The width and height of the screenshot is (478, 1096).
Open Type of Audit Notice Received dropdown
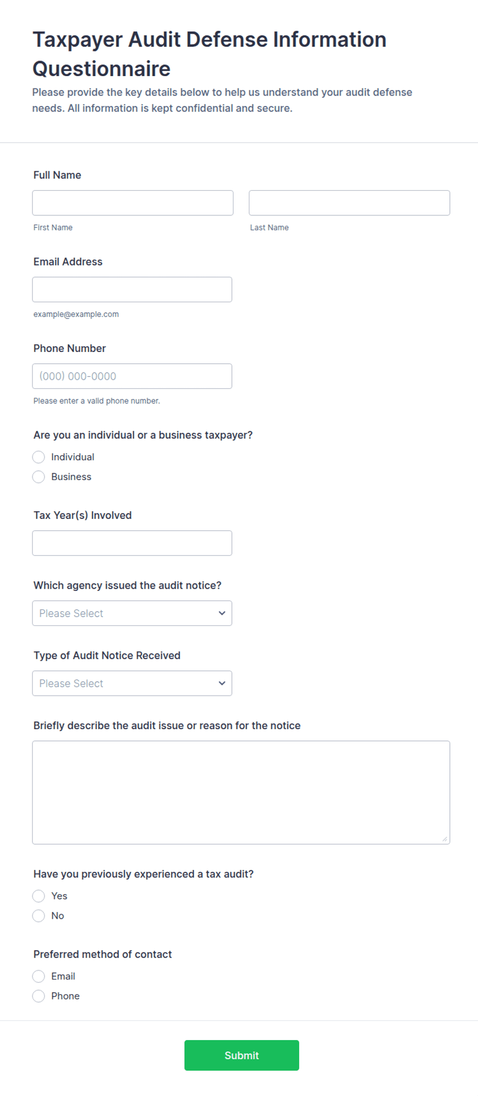tap(132, 683)
